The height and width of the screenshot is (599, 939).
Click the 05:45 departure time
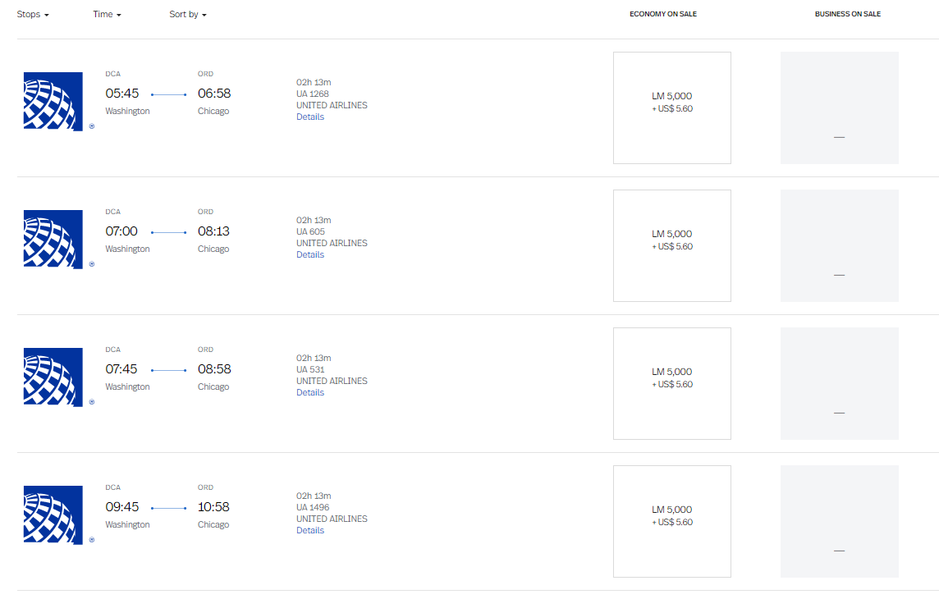(122, 94)
